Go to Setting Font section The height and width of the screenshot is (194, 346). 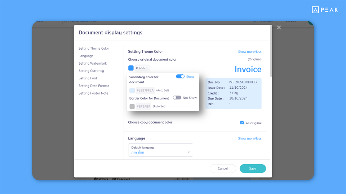(88, 78)
